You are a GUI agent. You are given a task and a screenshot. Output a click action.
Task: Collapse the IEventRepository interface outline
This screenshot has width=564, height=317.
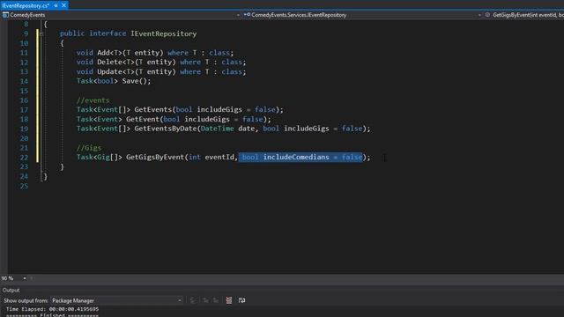pos(41,33)
